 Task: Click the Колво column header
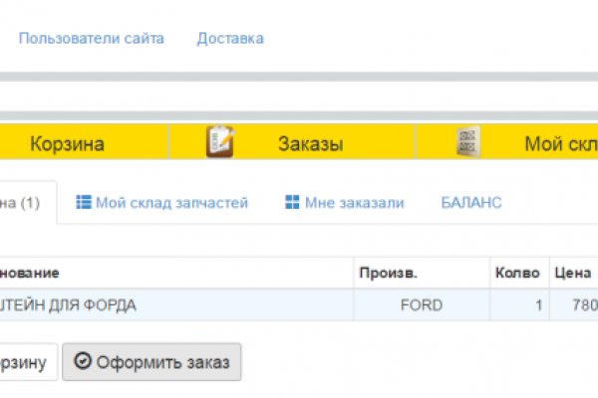[x=517, y=273]
